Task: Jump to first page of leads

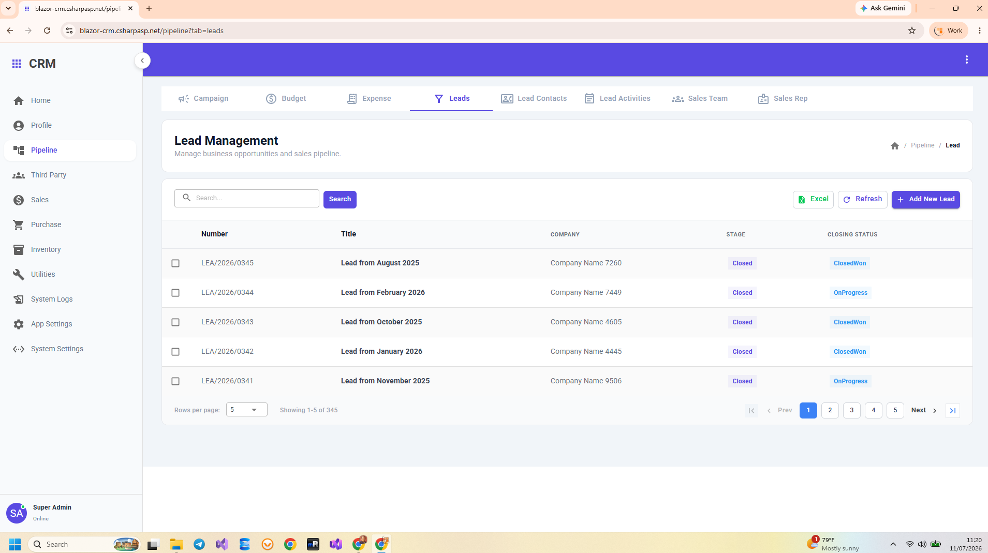Action: (x=751, y=411)
